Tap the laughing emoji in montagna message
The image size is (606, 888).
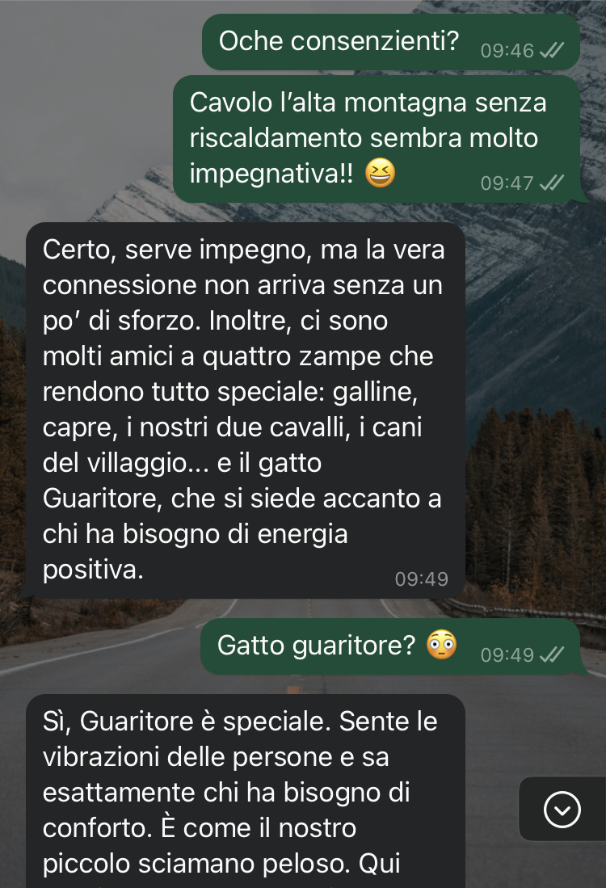(x=380, y=173)
